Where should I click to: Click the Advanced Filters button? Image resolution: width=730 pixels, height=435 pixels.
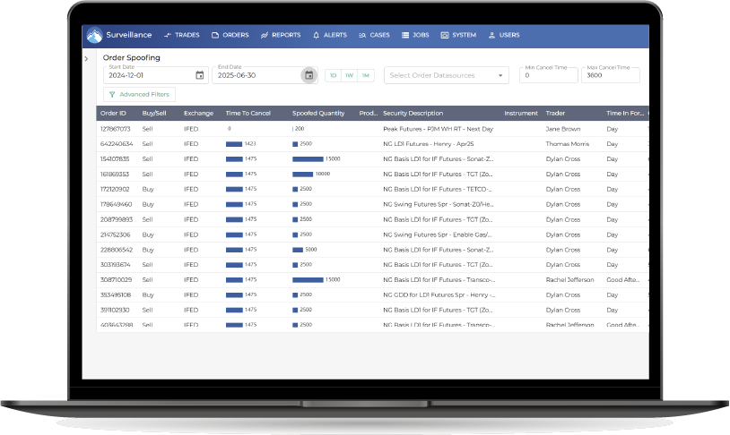coord(139,94)
